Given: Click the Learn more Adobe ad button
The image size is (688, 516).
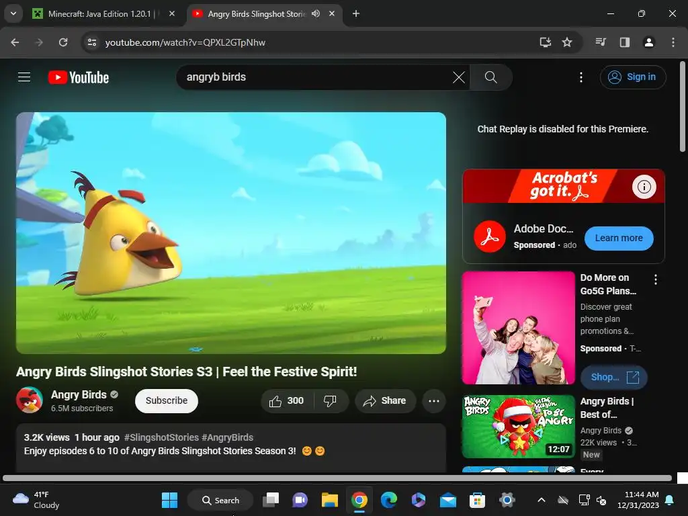Looking at the screenshot, I should [619, 239].
